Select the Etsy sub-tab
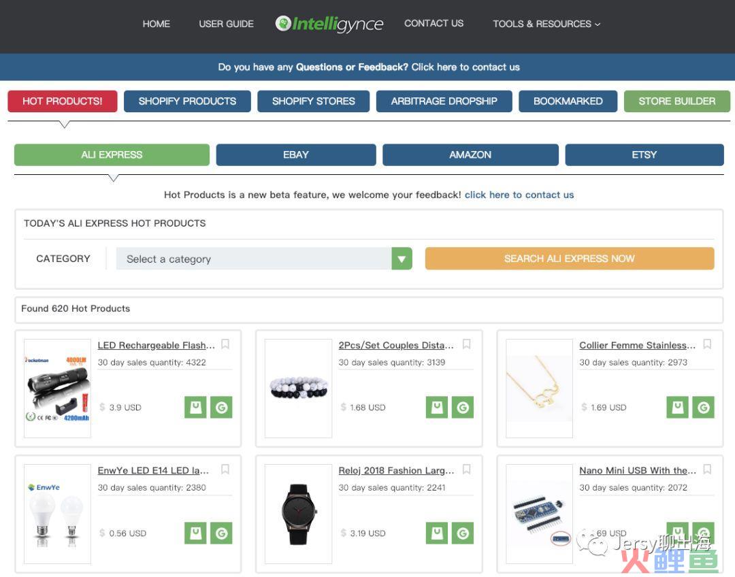 644,154
